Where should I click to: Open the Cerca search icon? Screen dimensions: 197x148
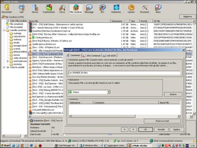[x=62, y=9]
